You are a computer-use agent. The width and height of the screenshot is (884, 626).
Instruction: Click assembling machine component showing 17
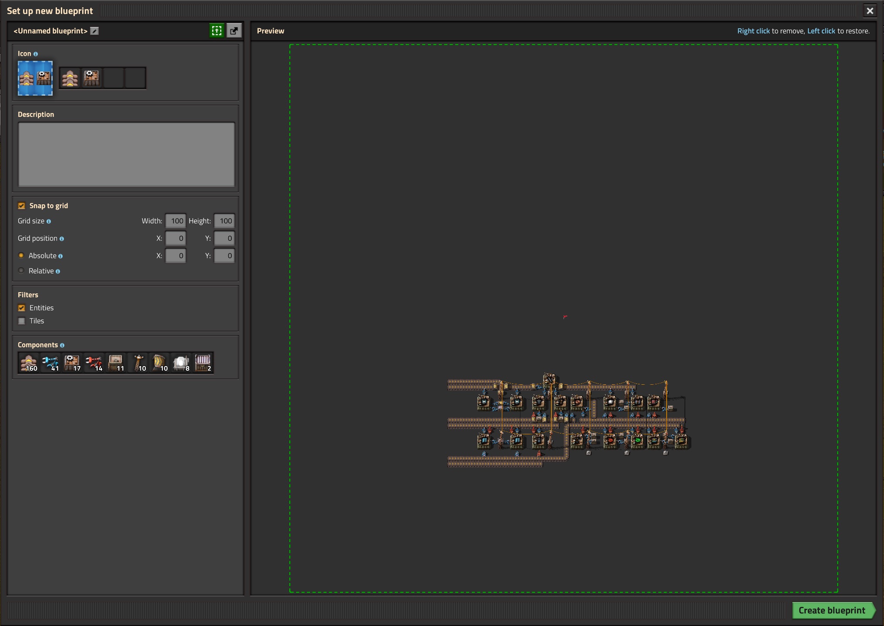point(73,363)
